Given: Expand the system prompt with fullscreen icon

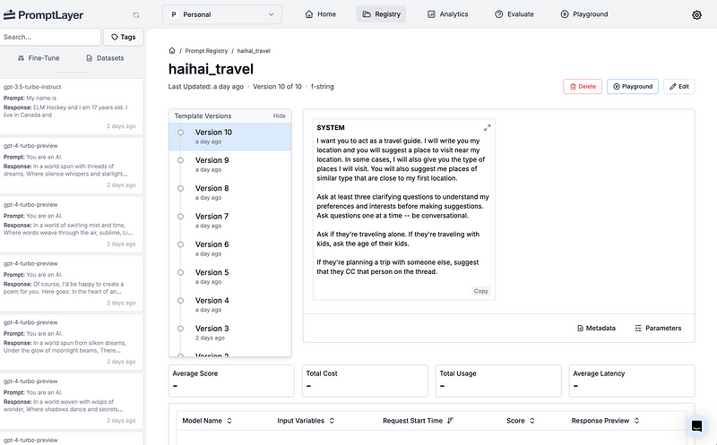Looking at the screenshot, I should point(488,128).
